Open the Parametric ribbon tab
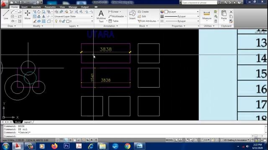Image resolution: width=268 pixels, height=150 pixels. click(x=50, y=7)
